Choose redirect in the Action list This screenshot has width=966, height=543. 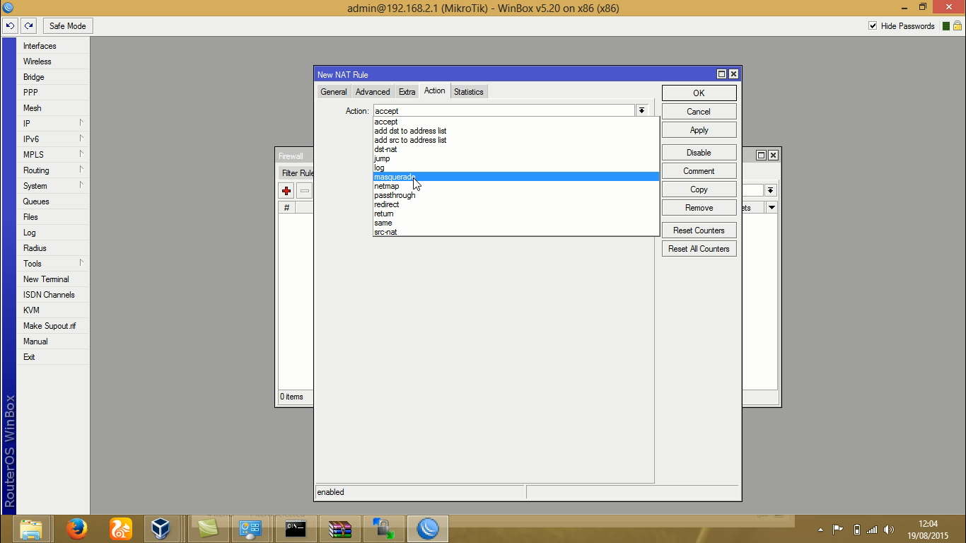point(516,204)
